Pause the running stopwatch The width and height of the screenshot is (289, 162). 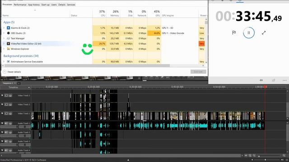tap(249, 33)
